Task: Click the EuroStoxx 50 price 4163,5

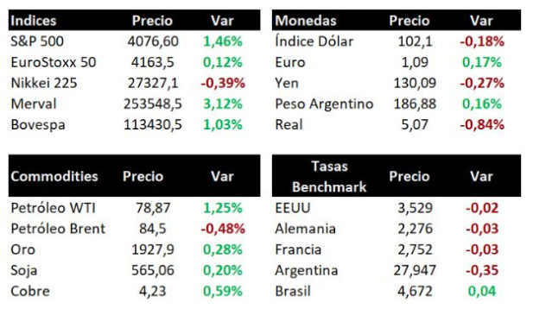Action: tap(153, 62)
